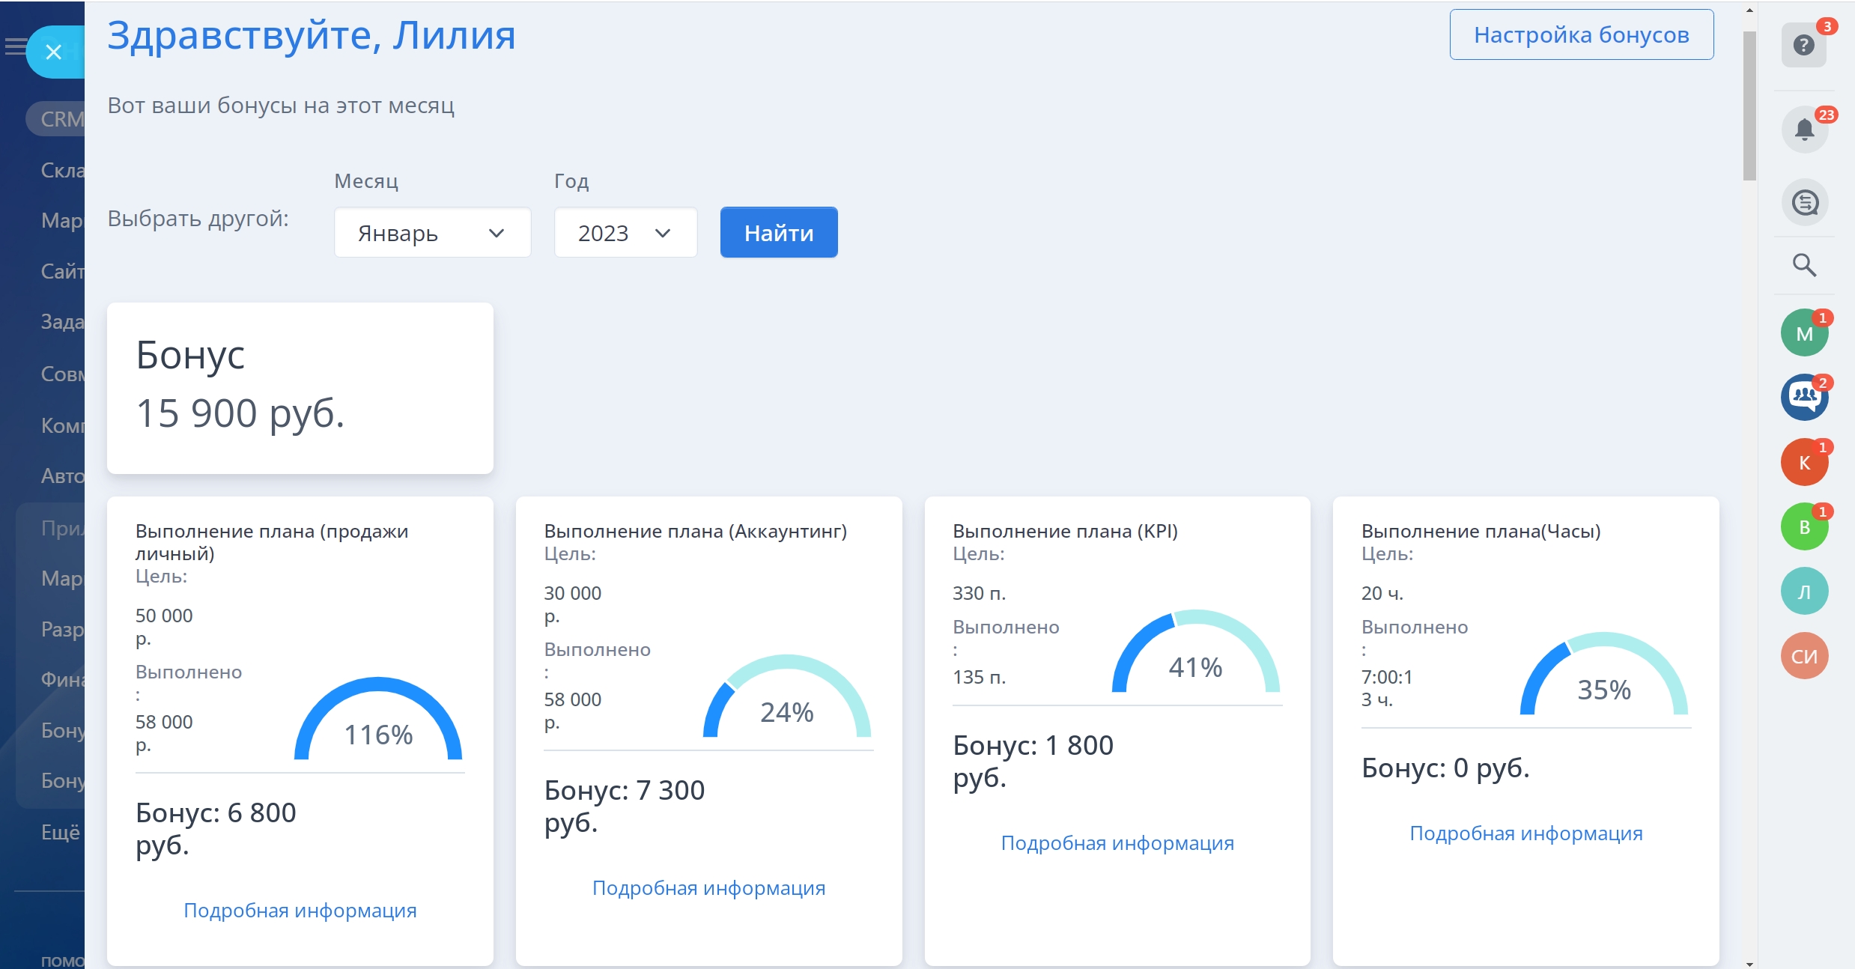Open the blue group chat avatar
Image resolution: width=1855 pixels, height=969 pixels.
click(x=1804, y=397)
